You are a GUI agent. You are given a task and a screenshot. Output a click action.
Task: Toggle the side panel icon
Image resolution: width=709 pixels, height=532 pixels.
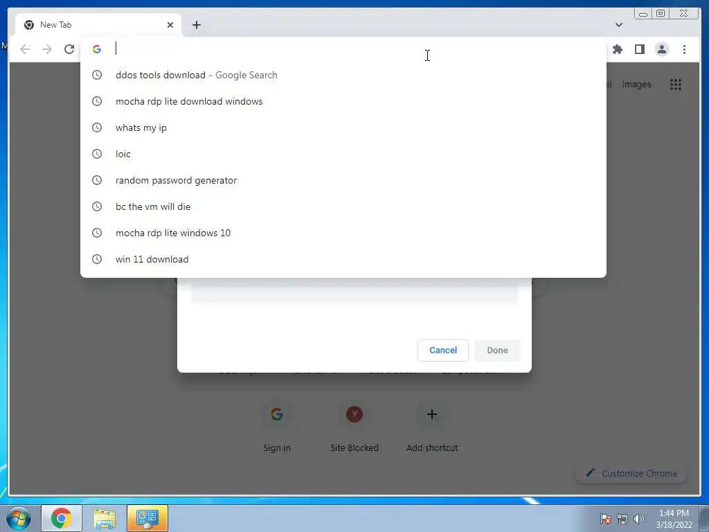tap(639, 49)
